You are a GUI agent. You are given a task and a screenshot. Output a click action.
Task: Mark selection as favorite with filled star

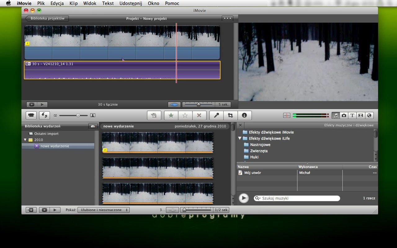(x=171, y=115)
